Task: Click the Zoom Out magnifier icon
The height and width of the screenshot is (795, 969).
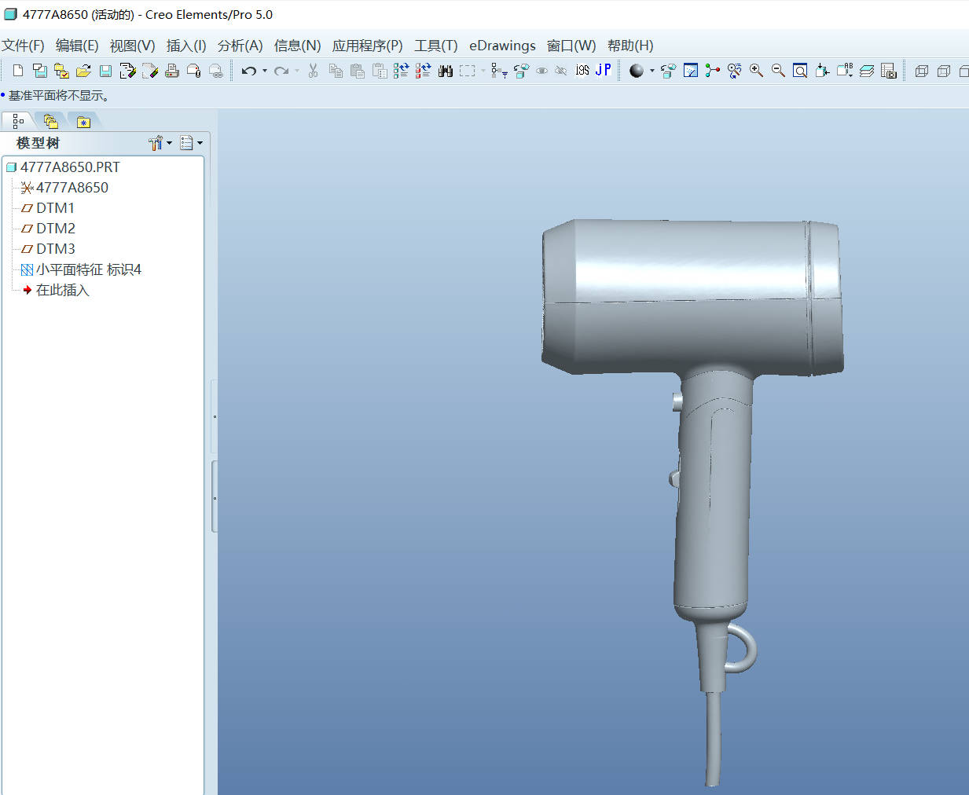Action: (778, 71)
